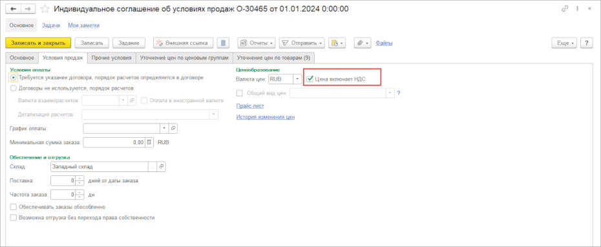The width and height of the screenshot is (601, 247).
Task: Open the Отчеты dropdown menu
Action: tap(257, 43)
